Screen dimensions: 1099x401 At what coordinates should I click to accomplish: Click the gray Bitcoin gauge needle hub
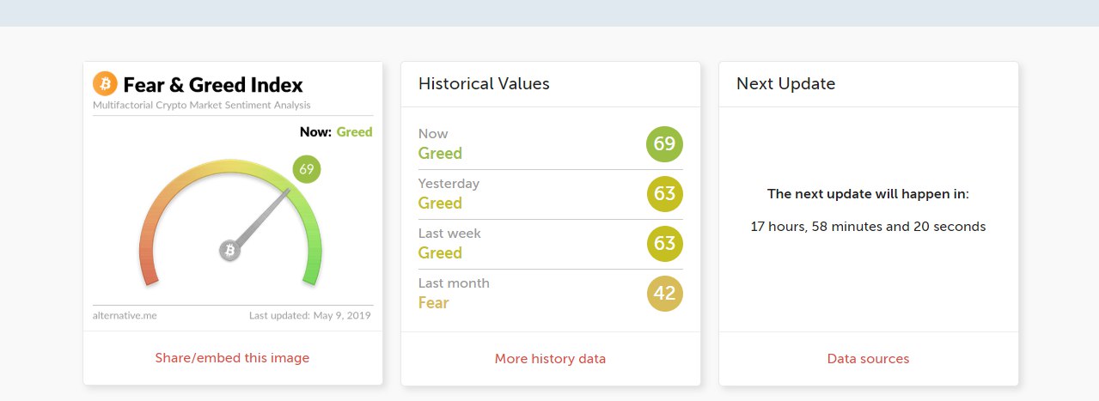(x=229, y=250)
